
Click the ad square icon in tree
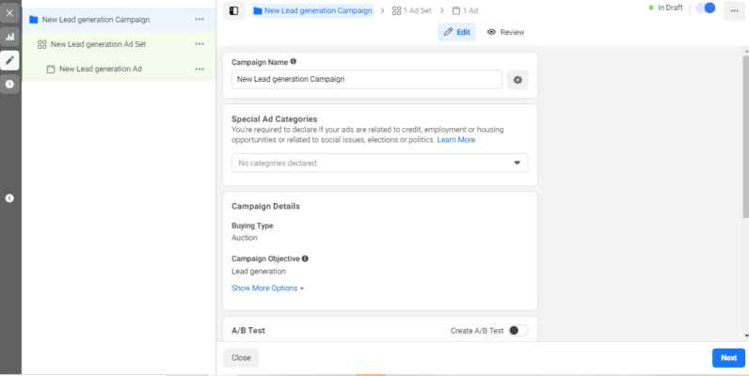(51, 70)
